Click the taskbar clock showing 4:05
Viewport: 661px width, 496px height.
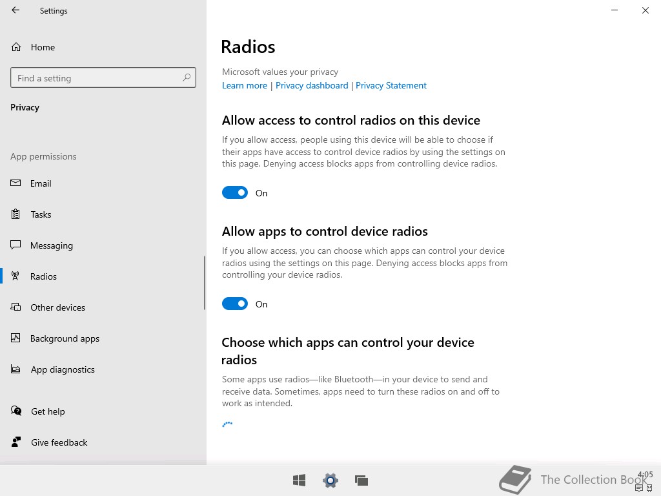coord(646,475)
